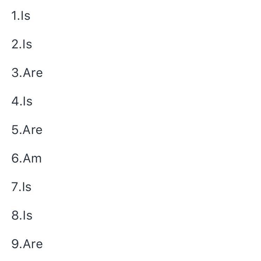
Task: Click the word 'Is' in answer 8
Action: click(27, 215)
